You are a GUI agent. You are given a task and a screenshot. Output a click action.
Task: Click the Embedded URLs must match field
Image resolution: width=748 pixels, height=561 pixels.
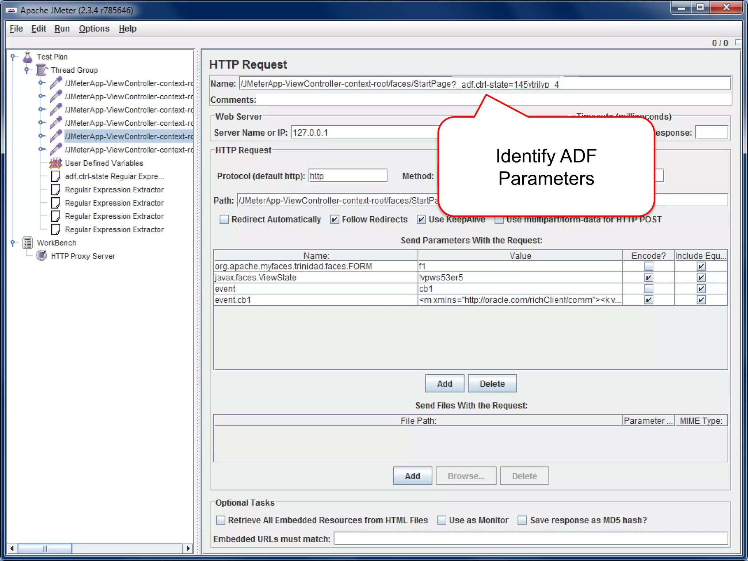pos(531,539)
